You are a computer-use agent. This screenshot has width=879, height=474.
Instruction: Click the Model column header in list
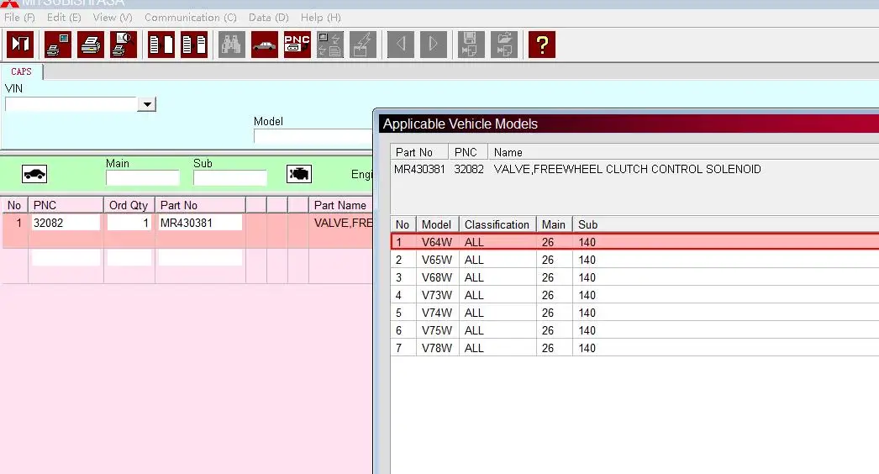coord(436,224)
